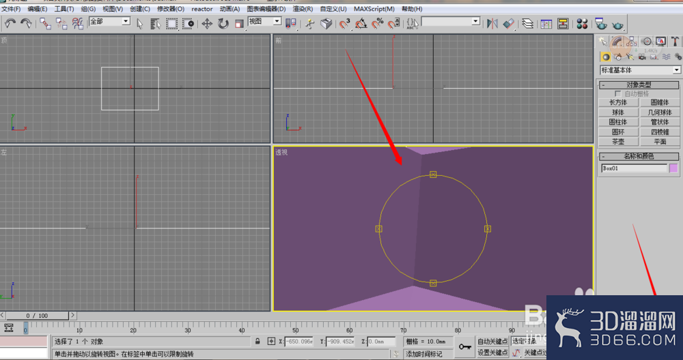Open the 修改器(O) menu
This screenshot has width=683, height=360.
(171, 9)
